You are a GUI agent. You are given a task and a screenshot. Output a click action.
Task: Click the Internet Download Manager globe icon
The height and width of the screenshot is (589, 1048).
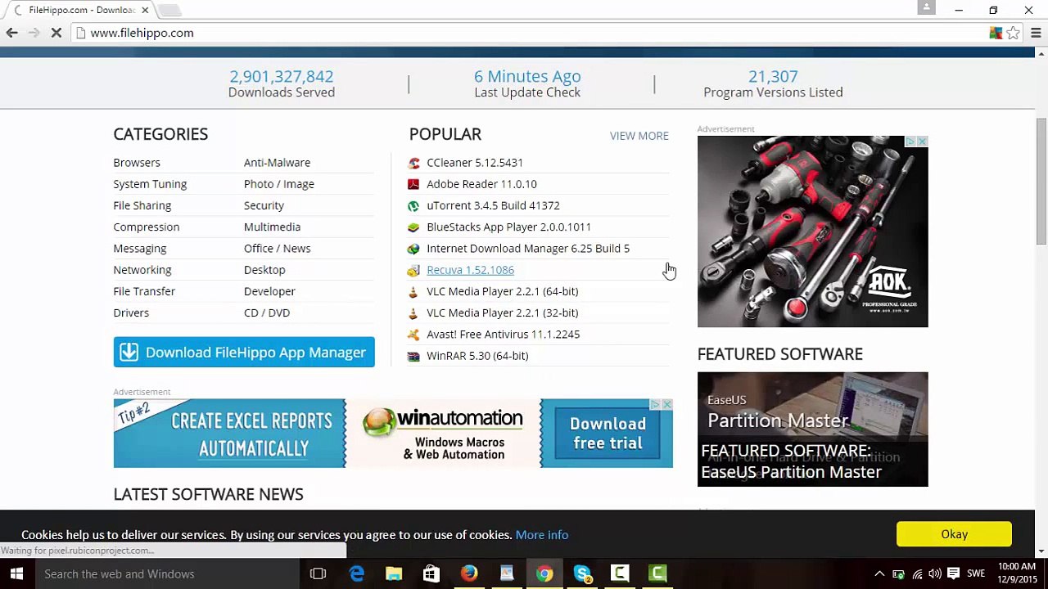click(413, 249)
